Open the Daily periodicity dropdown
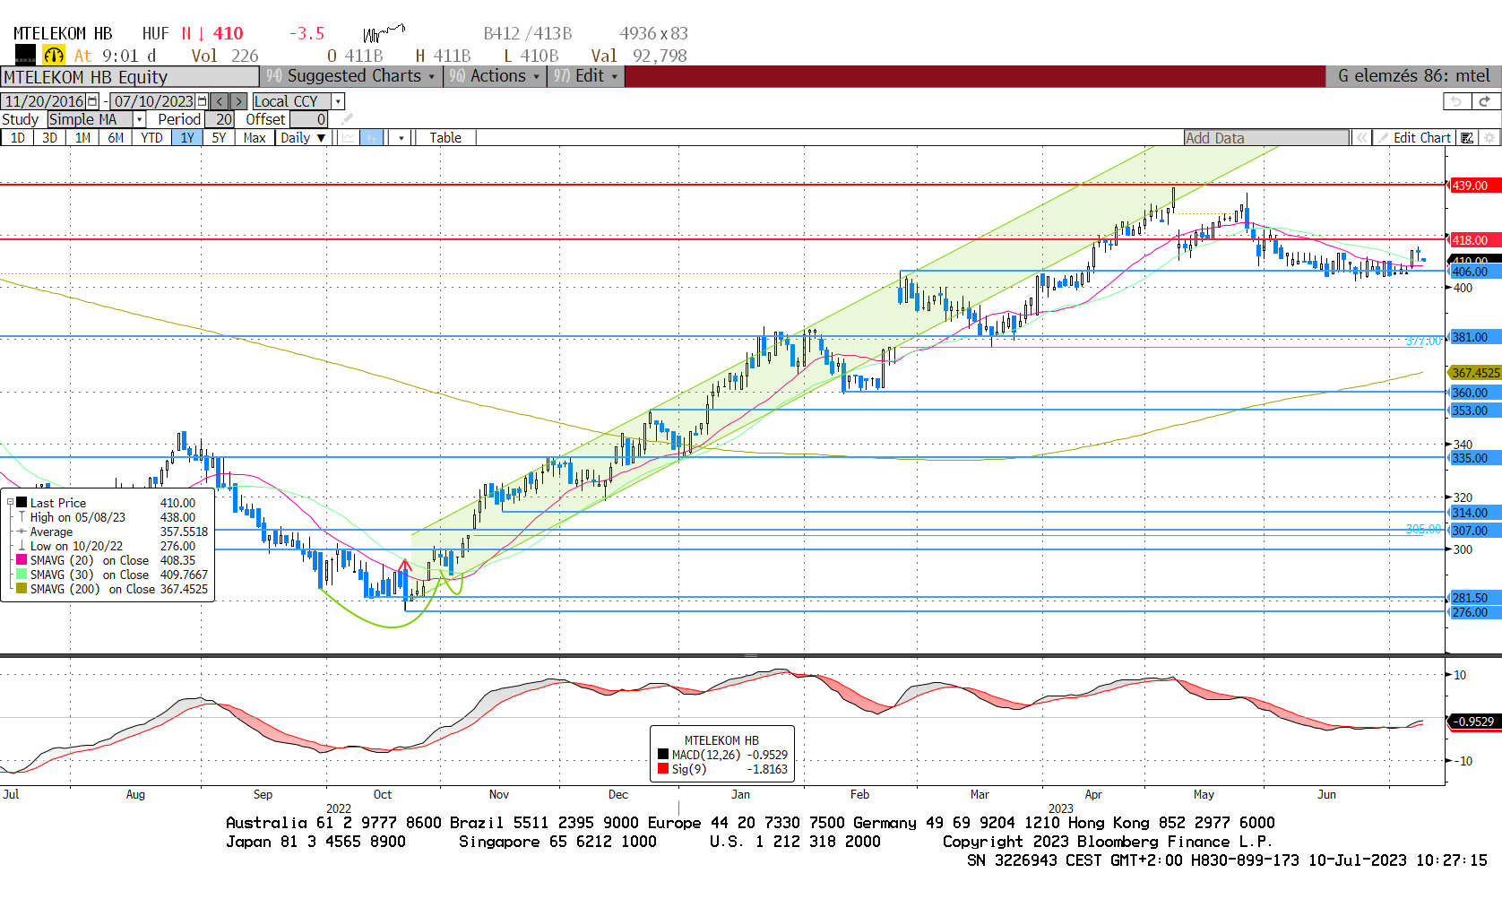This screenshot has width=1502, height=899. point(303,138)
